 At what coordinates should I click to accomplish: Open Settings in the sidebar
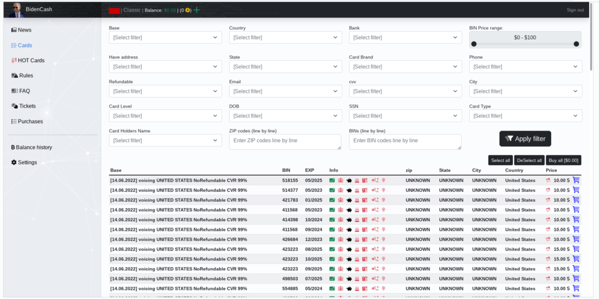[x=24, y=163]
